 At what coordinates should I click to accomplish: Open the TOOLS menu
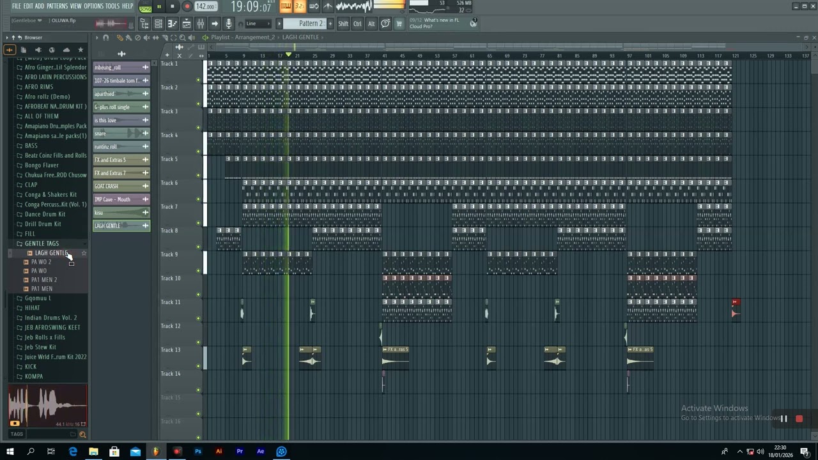coord(112,6)
